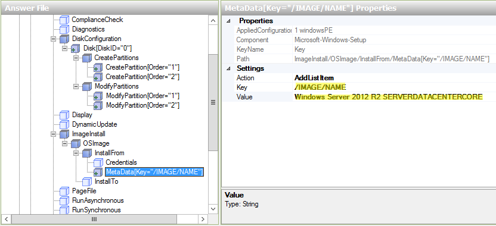Click the CreatePartitions cube icon
Viewport: 496px width, 226px height.
tap(86, 58)
